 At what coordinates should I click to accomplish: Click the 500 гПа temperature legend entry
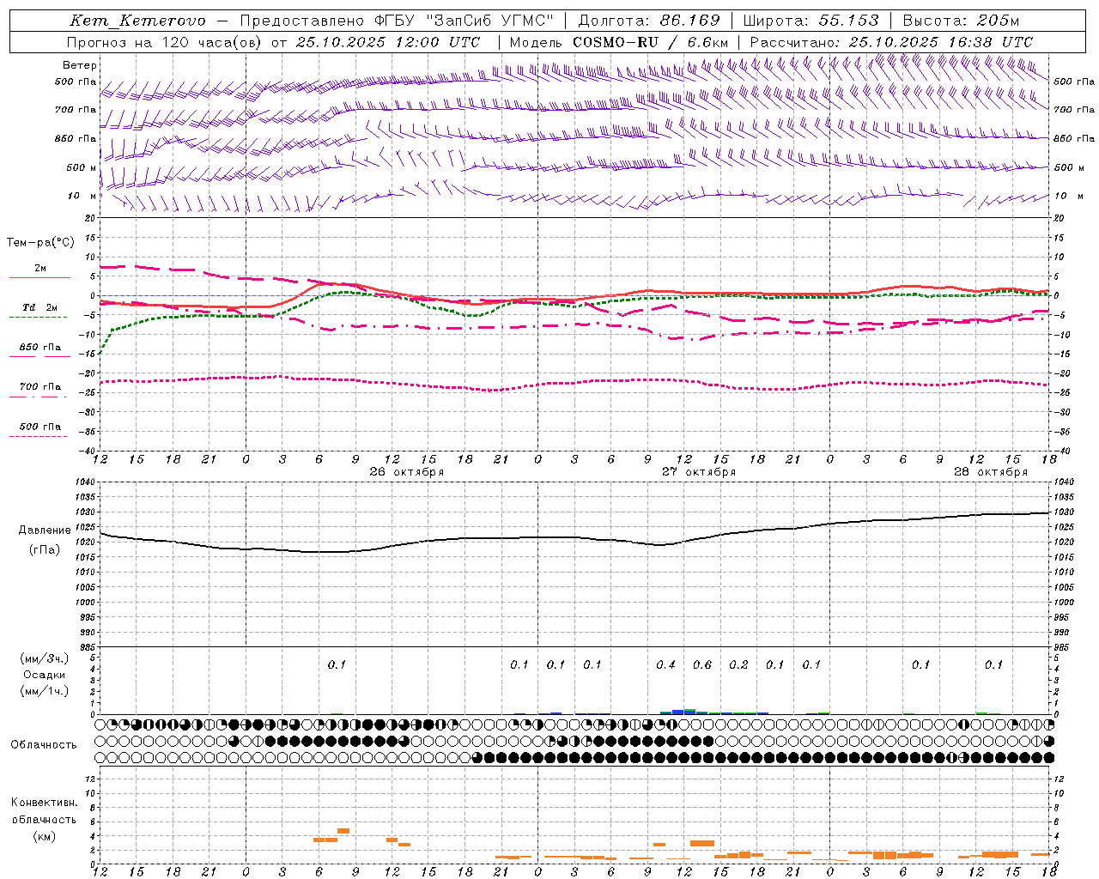[40, 426]
